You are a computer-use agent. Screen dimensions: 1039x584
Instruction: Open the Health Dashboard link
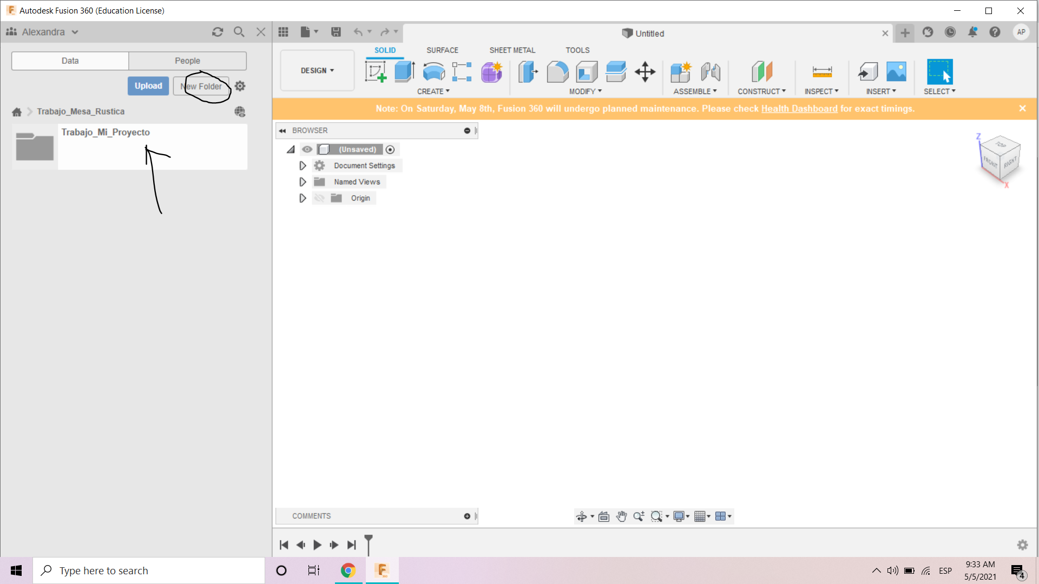pyautogui.click(x=799, y=109)
